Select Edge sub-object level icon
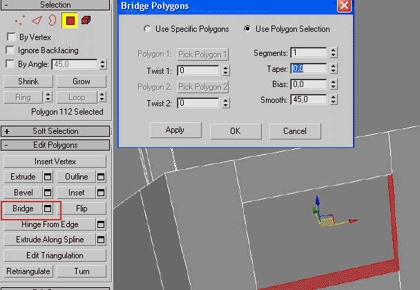This screenshot has height=290, width=420. (37, 20)
